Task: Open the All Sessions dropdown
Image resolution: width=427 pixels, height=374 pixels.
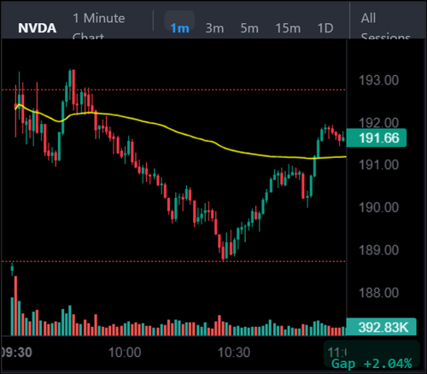Action: 386,26
